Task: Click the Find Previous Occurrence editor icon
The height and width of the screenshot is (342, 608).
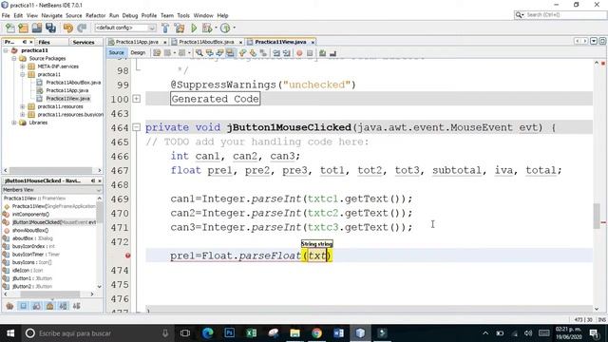Action: click(209, 53)
